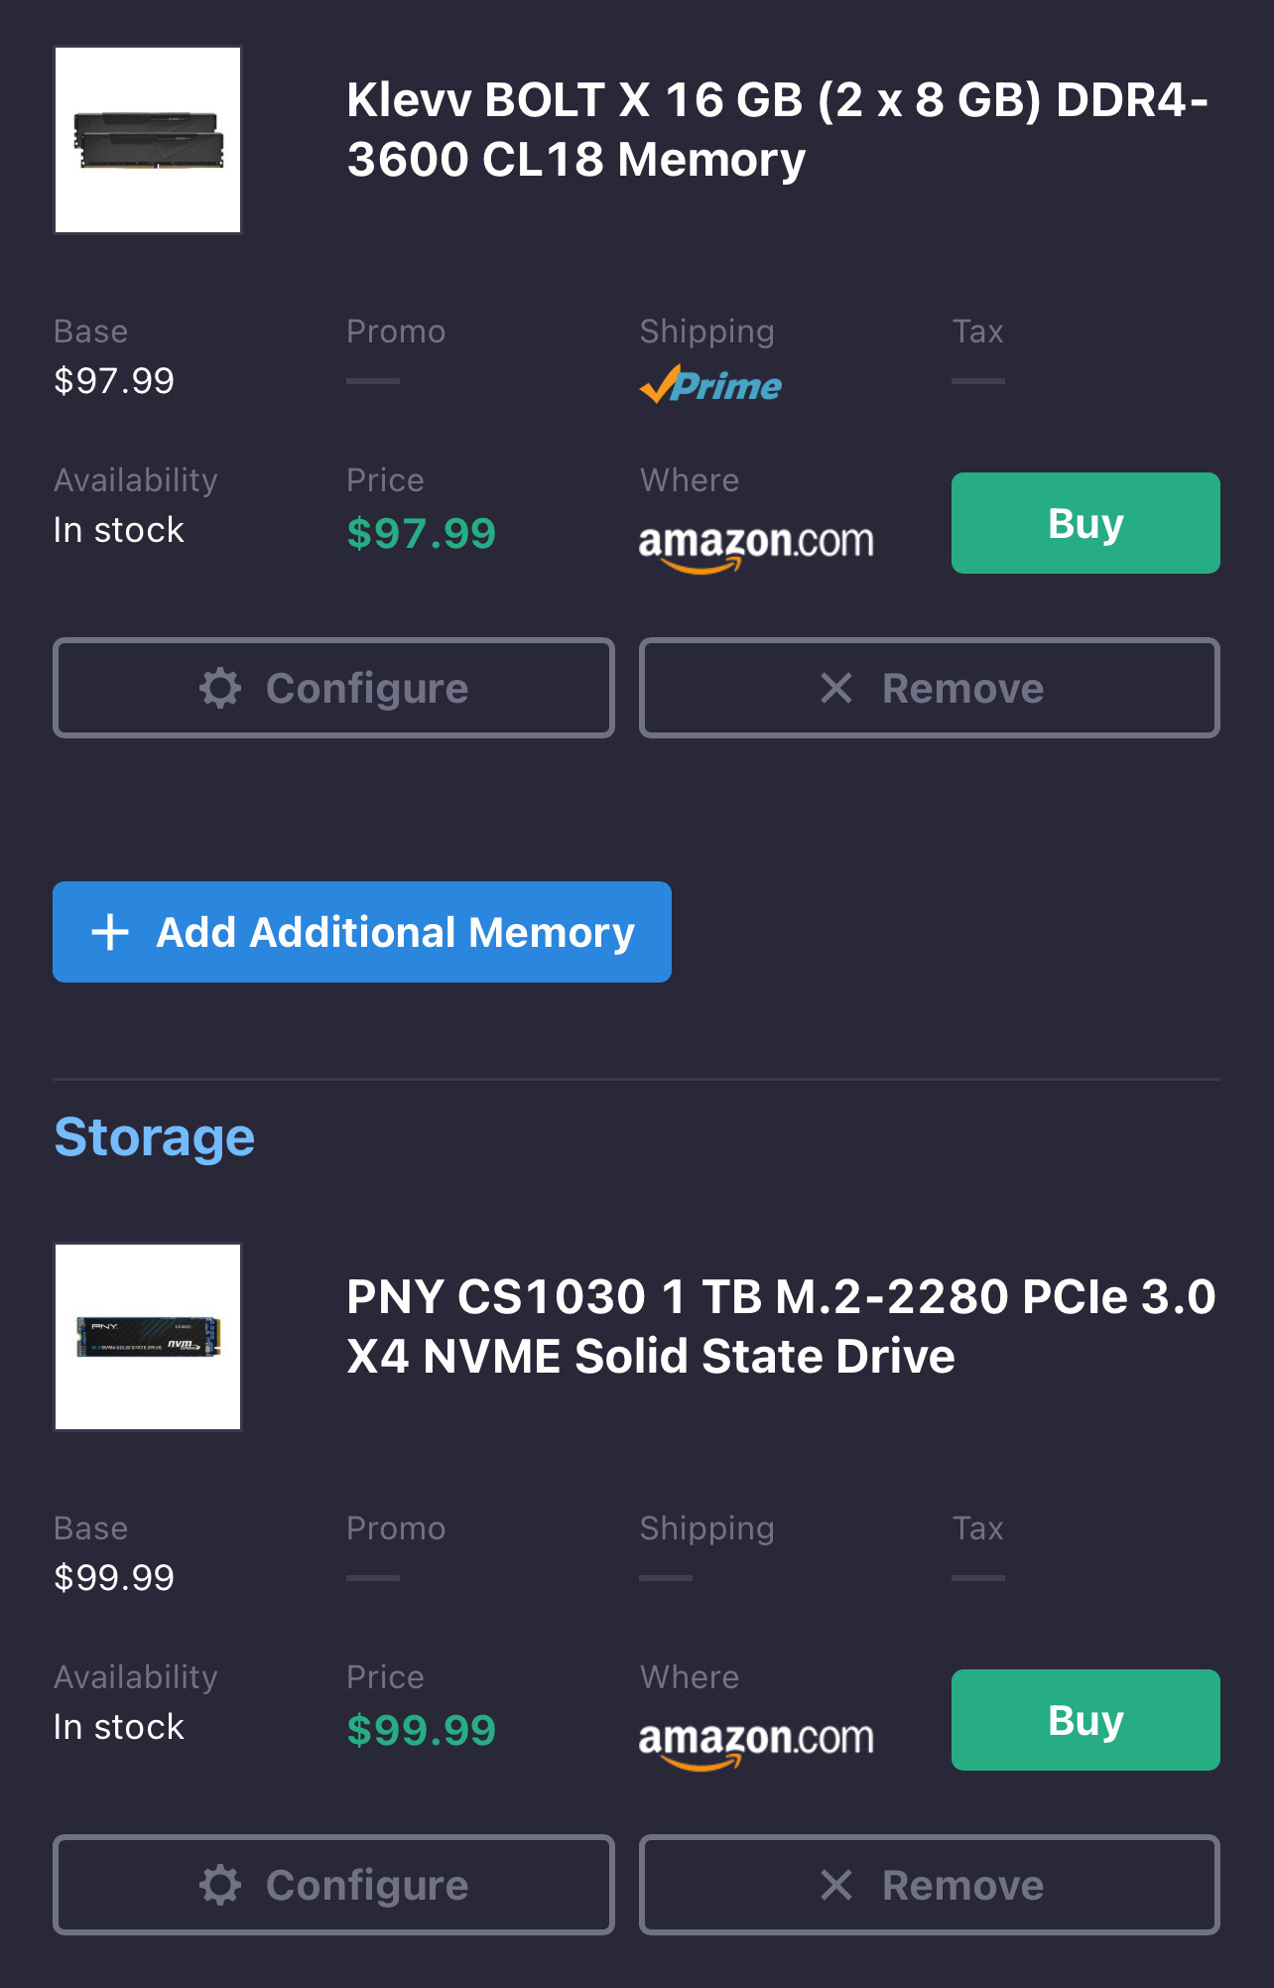The image size is (1274, 1988).
Task: Click the X icon on Klevv memory Remove
Action: coord(836,688)
